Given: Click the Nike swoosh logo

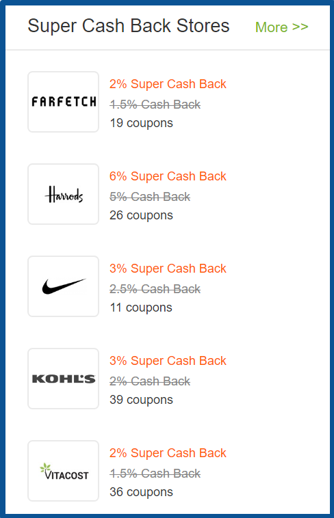Looking at the screenshot, I should [63, 286].
